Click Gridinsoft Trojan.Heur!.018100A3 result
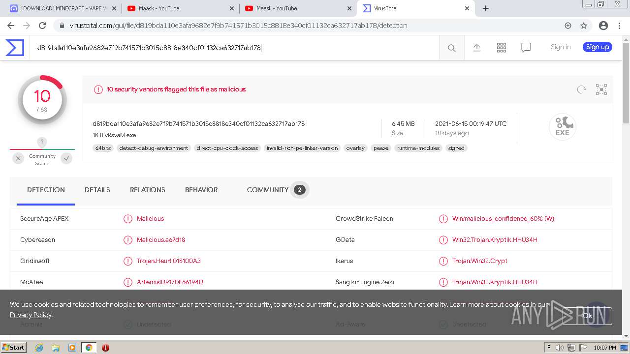This screenshot has width=630, height=354. (169, 261)
